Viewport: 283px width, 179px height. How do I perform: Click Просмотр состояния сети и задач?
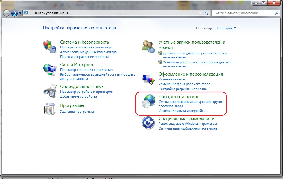(86, 70)
